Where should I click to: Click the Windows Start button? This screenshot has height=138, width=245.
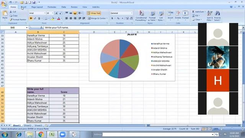coord(5,135)
